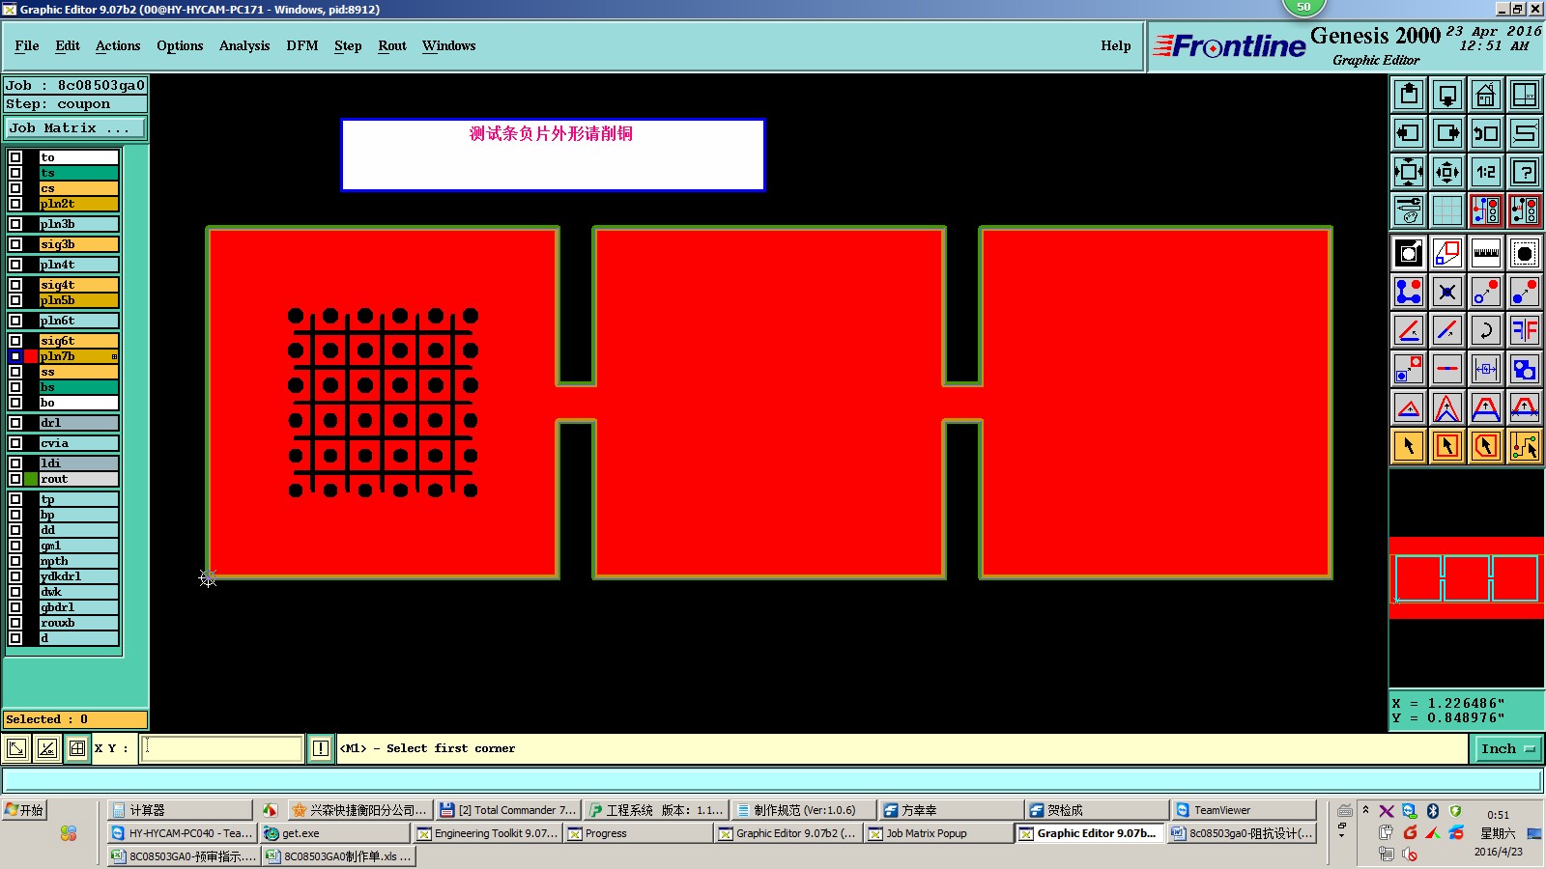
Task: Toggle the checkbox for layer cs
Action: click(15, 188)
